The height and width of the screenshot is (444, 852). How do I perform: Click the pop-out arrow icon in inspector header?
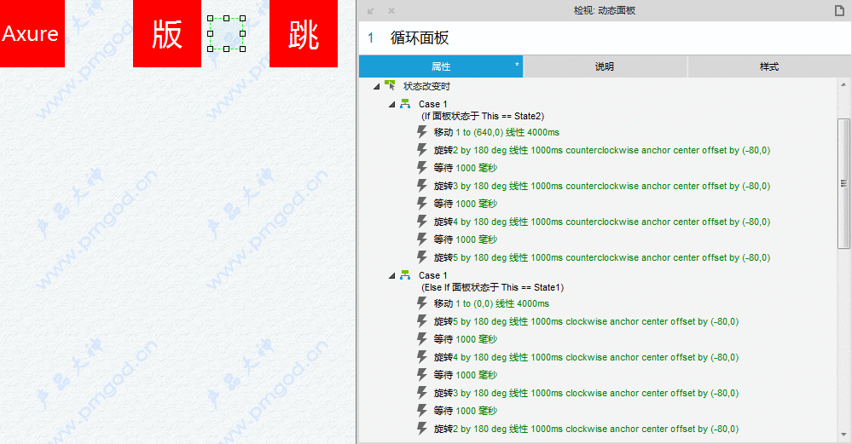tap(371, 11)
